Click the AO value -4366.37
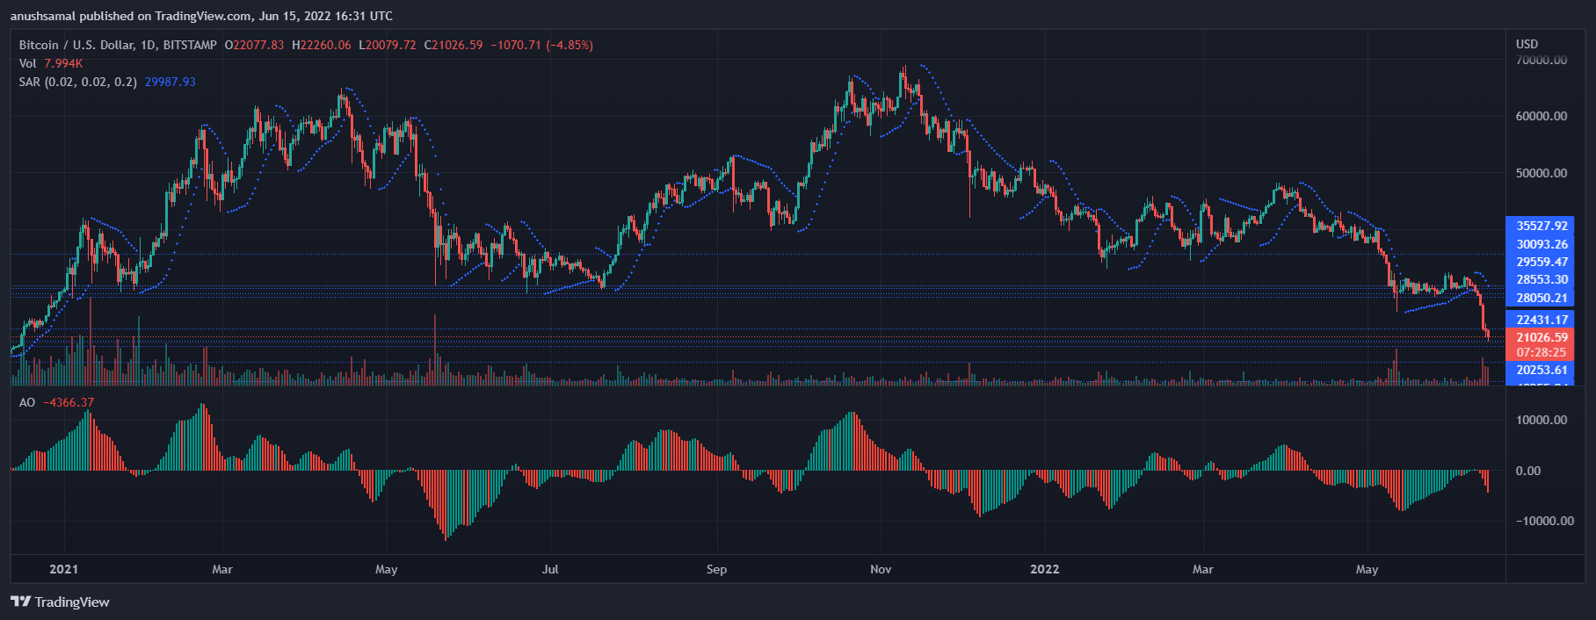This screenshot has height=620, width=1596. (69, 402)
